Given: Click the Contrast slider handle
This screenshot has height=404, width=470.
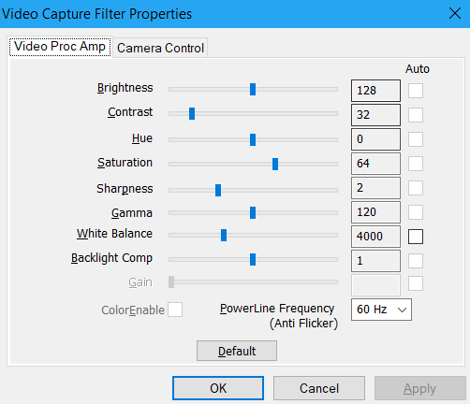Looking at the screenshot, I should pos(192,113).
